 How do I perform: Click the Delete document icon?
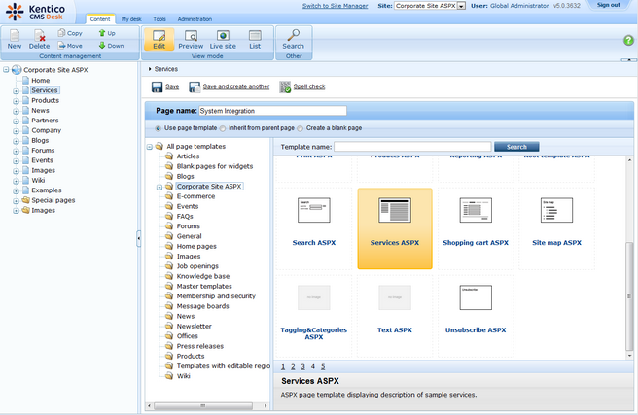40,38
